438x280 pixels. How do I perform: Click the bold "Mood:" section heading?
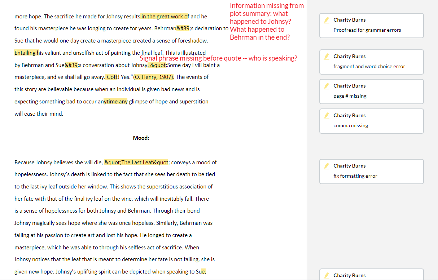[141, 138]
